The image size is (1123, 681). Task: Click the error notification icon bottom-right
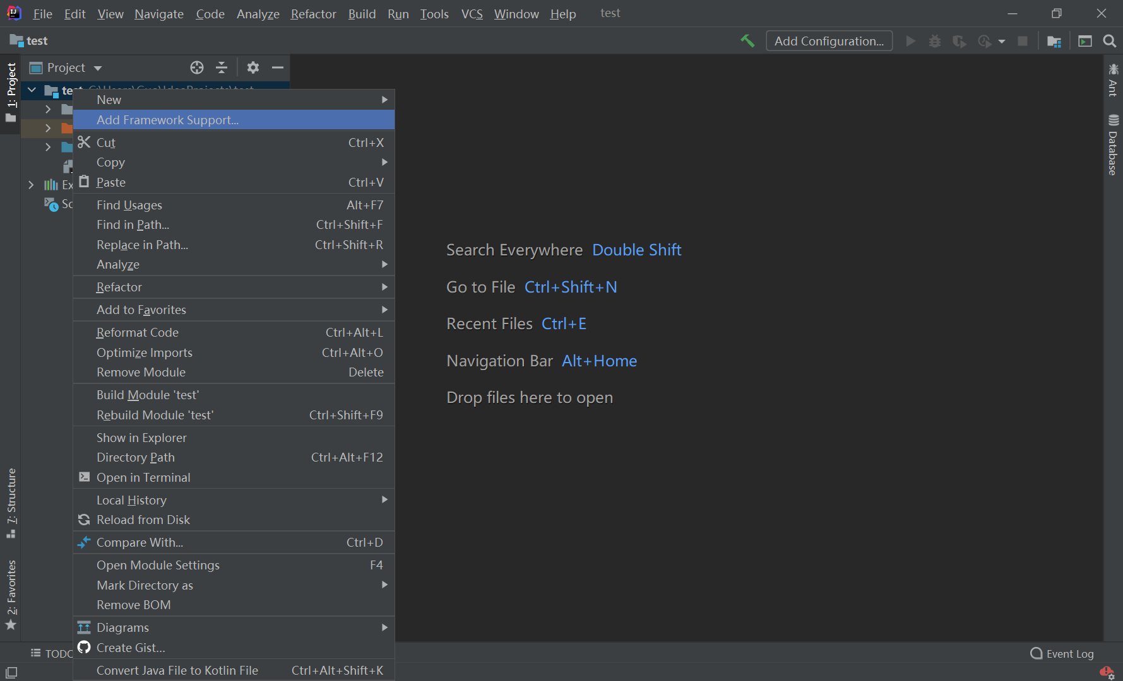1107,672
